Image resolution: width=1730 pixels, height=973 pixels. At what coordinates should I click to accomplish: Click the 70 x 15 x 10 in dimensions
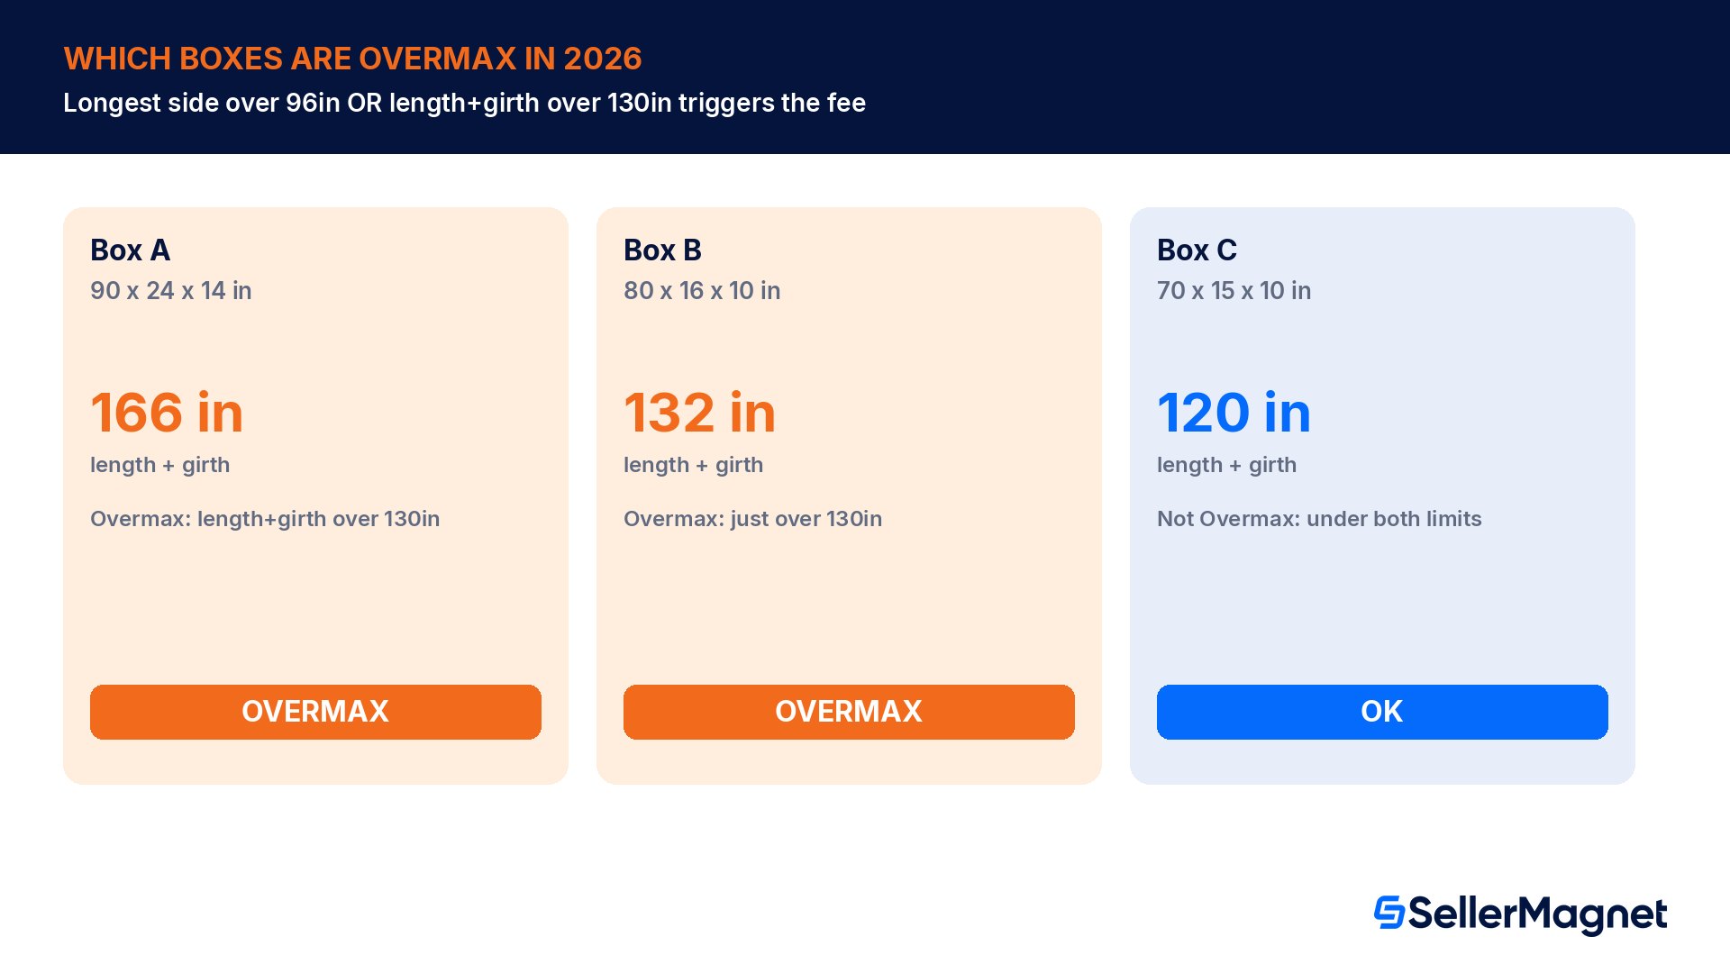click(x=1234, y=290)
